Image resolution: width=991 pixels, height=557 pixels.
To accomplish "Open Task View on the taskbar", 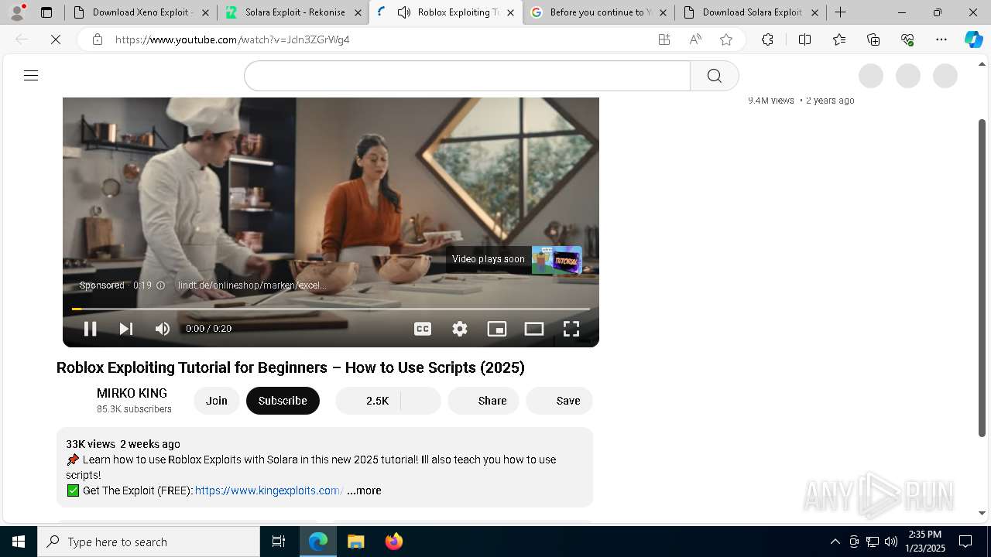I will [x=279, y=542].
